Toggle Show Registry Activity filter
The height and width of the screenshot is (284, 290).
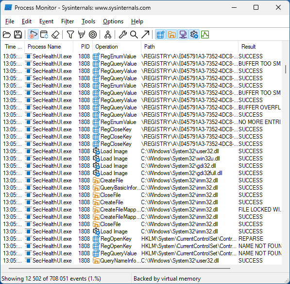(160, 35)
